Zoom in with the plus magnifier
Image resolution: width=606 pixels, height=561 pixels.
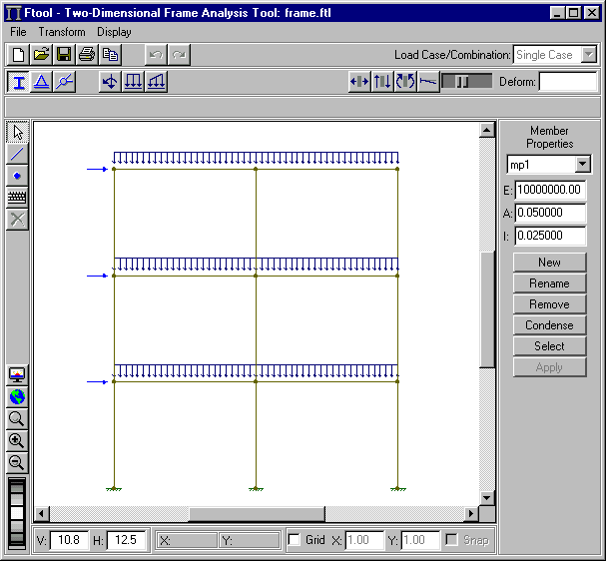(x=17, y=440)
